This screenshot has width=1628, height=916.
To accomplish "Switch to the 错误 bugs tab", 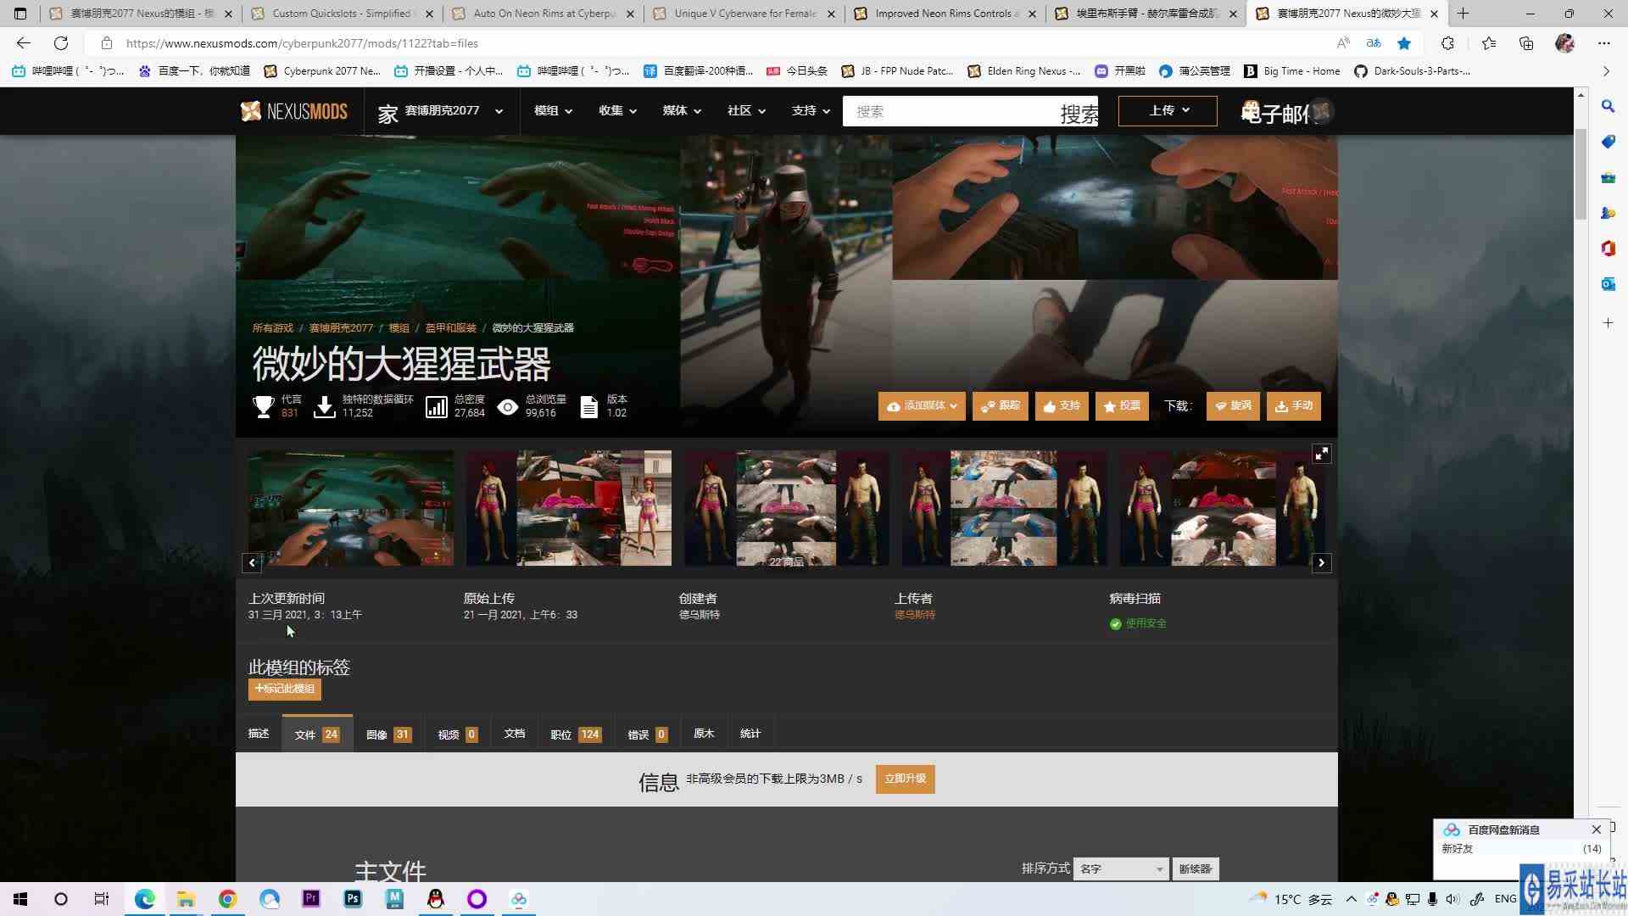I will pyautogui.click(x=647, y=734).
